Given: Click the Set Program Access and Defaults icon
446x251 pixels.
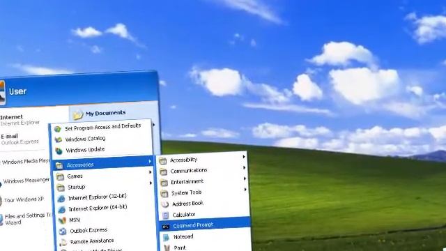Looking at the screenshot, I should 58,129.
